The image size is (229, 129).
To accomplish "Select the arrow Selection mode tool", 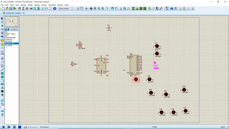I will 2,19.
